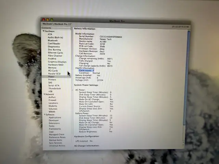Open Preference Panes entry
Screen dimensions: 219x164
point(57,137)
